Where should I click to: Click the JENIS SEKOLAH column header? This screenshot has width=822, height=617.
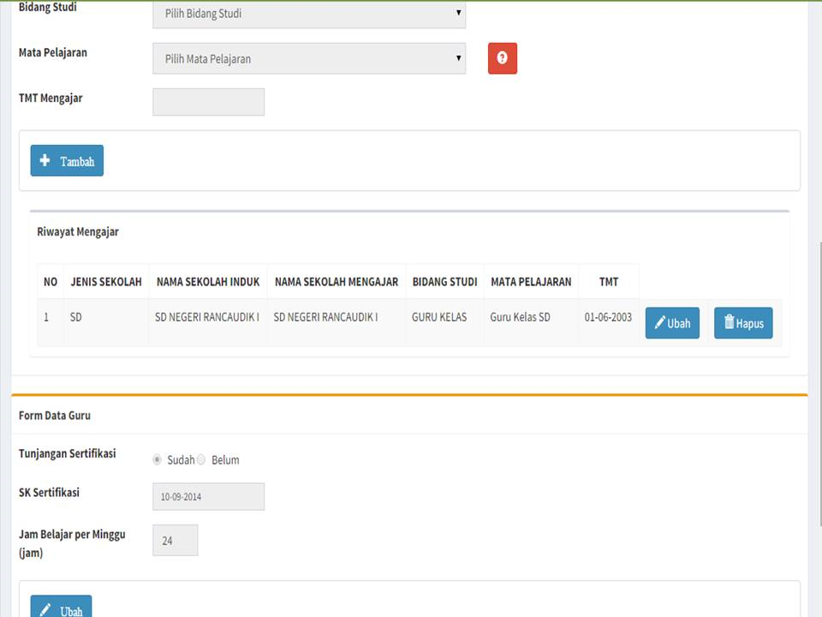pyautogui.click(x=106, y=282)
